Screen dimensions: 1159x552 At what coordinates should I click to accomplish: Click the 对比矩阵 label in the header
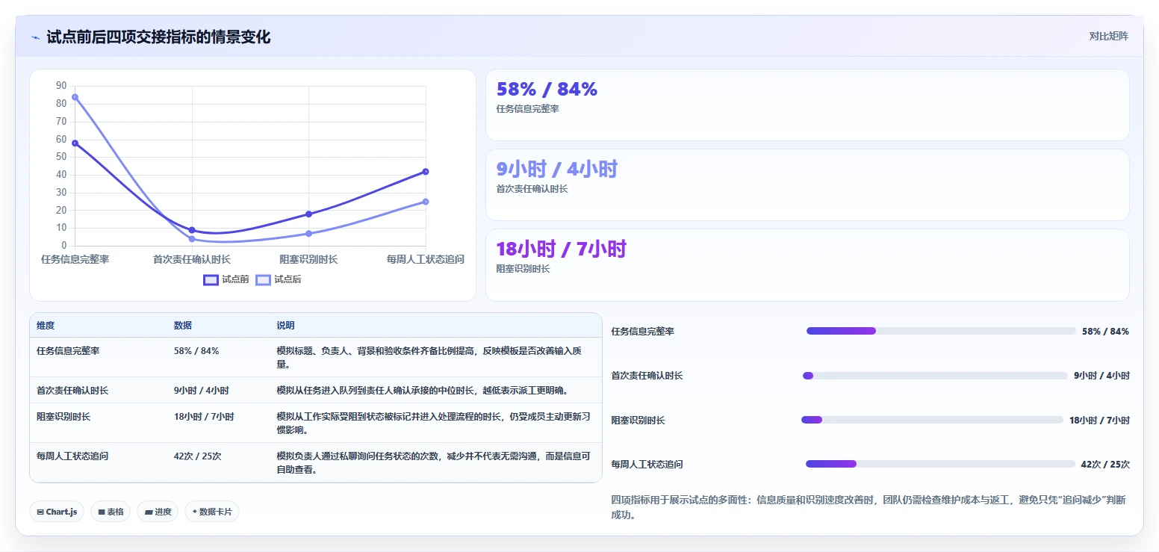[x=1109, y=36]
